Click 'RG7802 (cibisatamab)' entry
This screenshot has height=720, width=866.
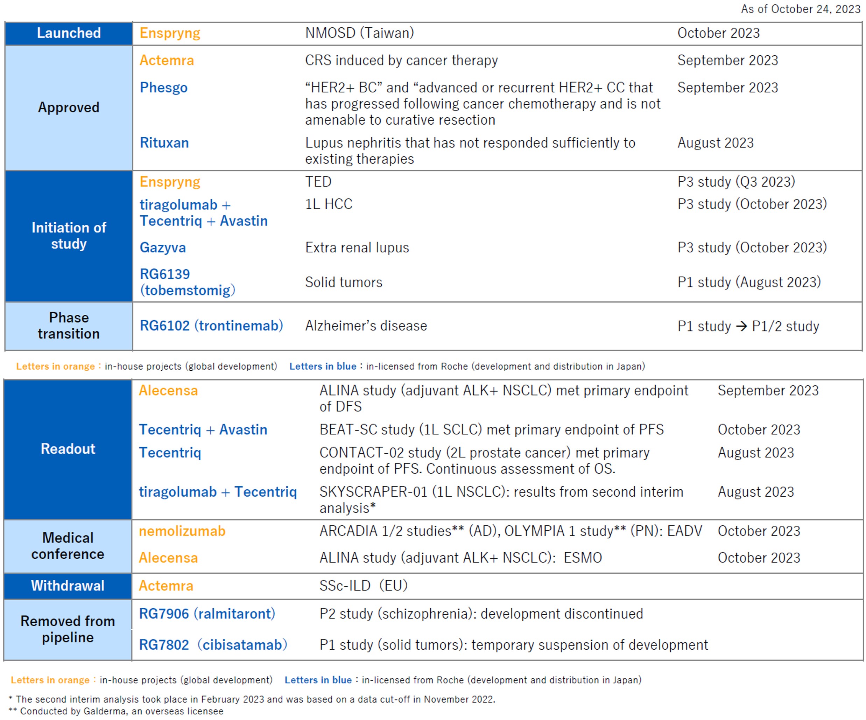pyautogui.click(x=213, y=645)
